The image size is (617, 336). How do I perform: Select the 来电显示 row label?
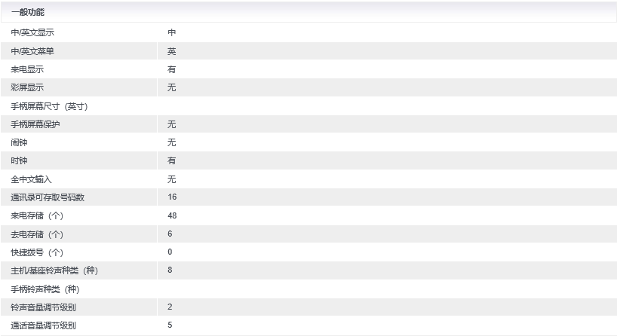[27, 69]
